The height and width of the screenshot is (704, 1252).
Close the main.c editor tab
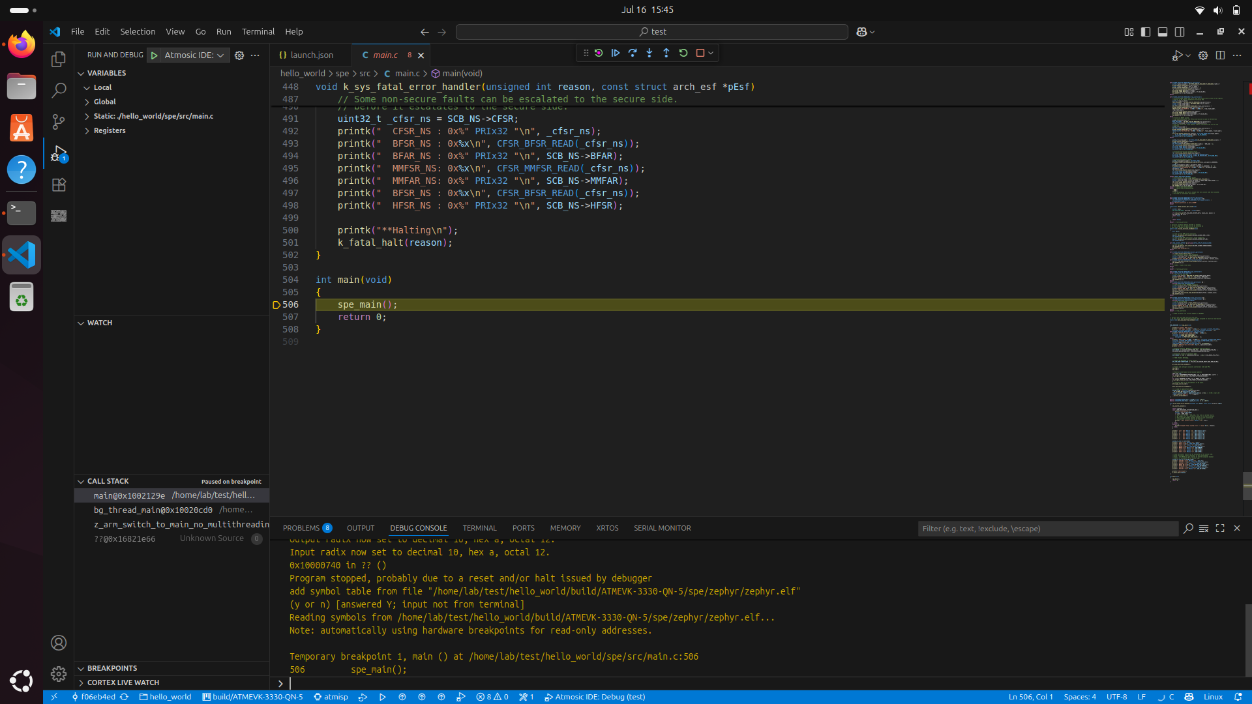[x=421, y=55]
